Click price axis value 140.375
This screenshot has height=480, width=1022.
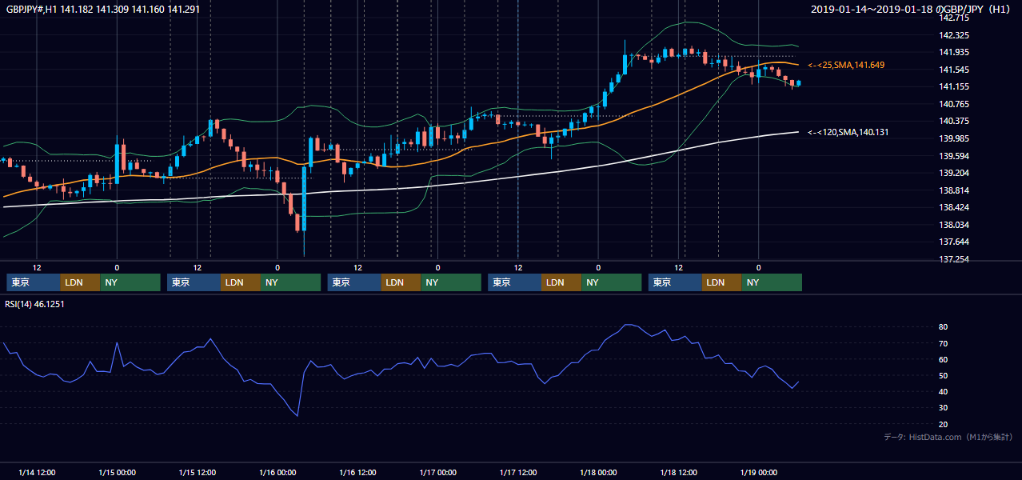(x=955, y=121)
